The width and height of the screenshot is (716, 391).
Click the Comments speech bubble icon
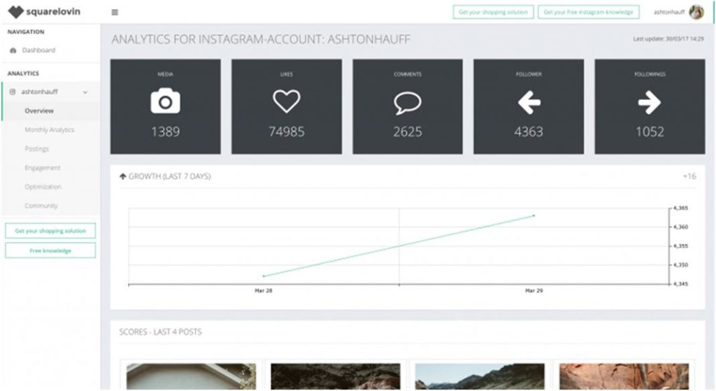point(408,103)
